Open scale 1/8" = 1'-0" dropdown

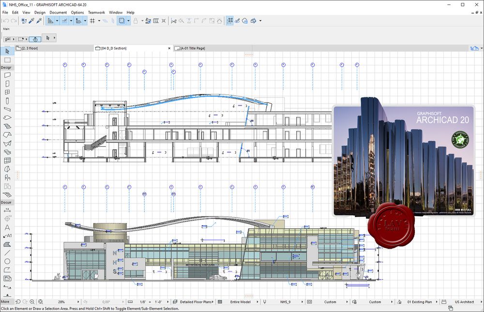168,302
